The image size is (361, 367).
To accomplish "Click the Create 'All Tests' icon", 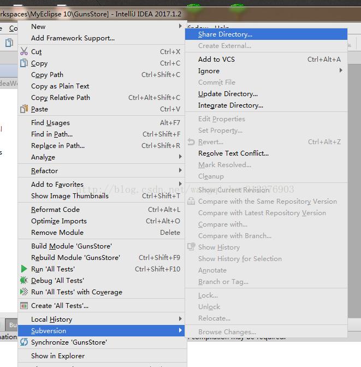I will pyautogui.click(x=24, y=305).
